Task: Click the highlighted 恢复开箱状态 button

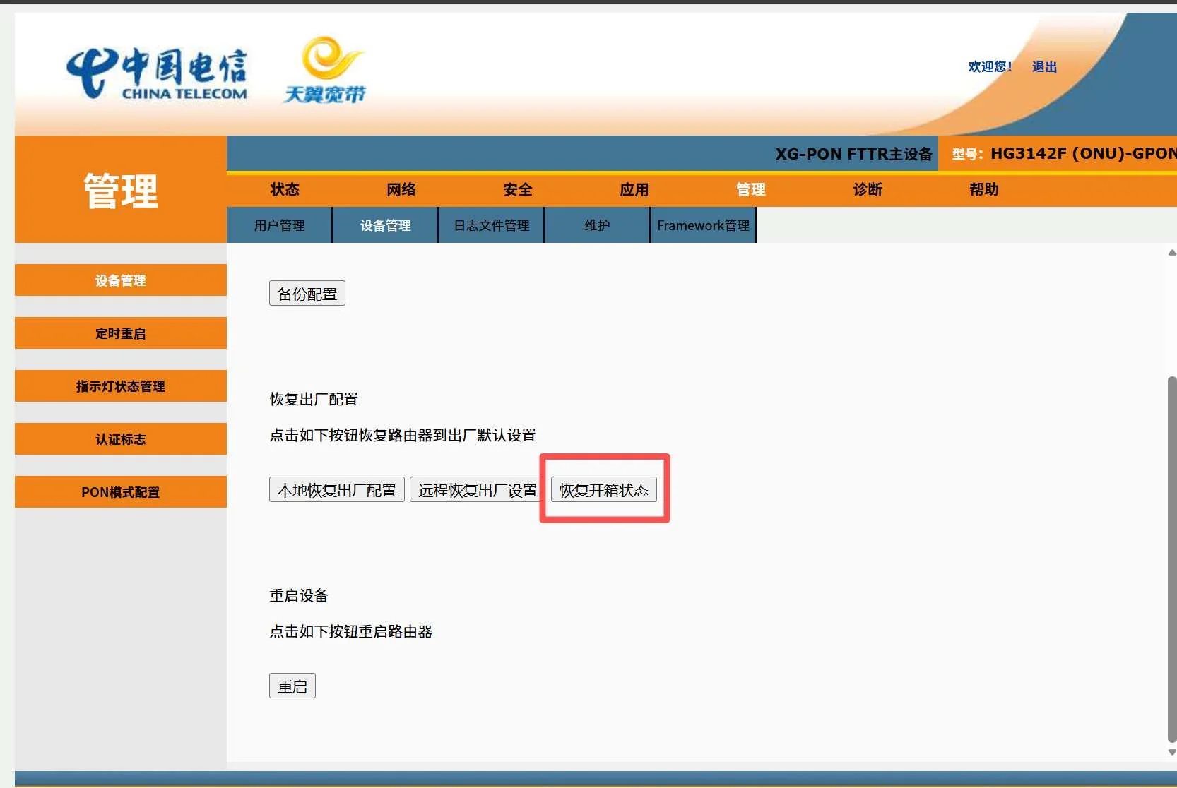Action: [x=603, y=489]
